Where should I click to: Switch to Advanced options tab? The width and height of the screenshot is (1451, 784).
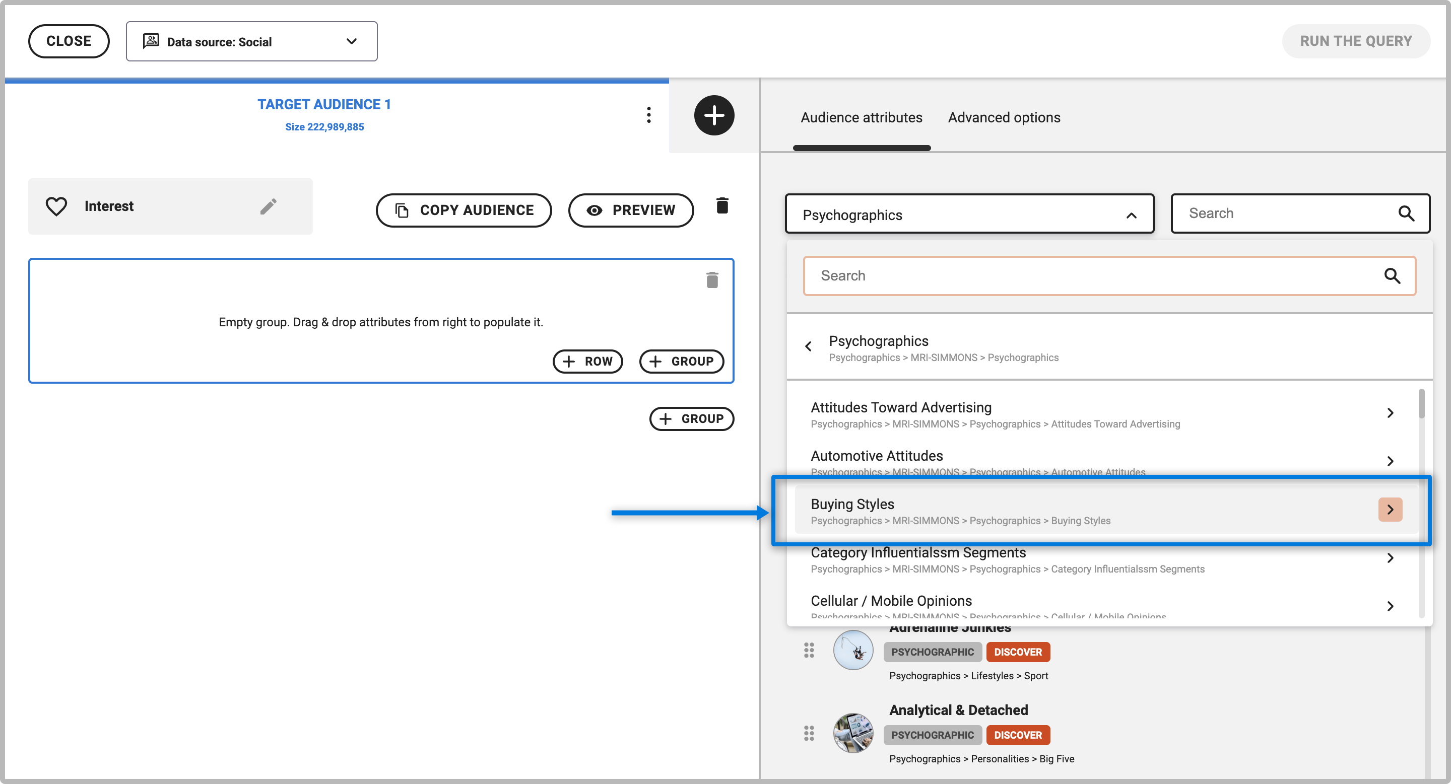(1004, 118)
